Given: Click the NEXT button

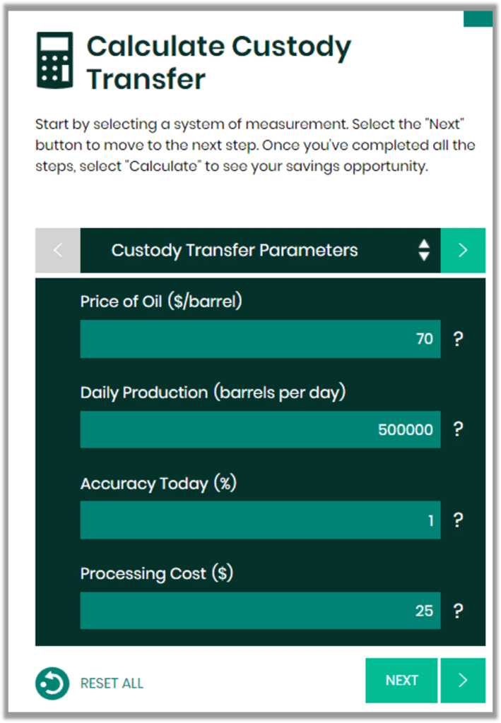Looking at the screenshot, I should click(401, 681).
